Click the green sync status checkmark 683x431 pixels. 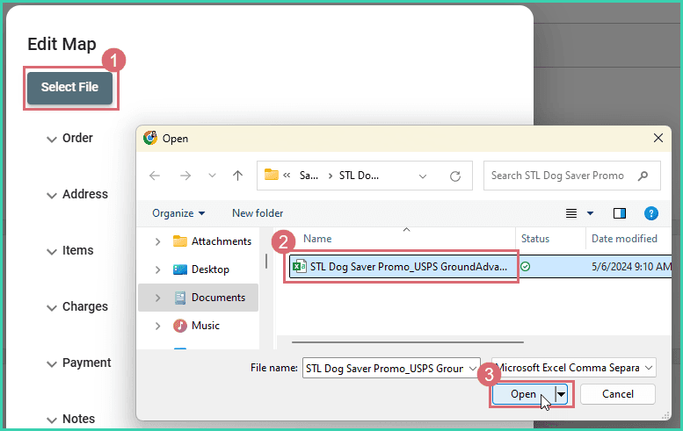[526, 267]
